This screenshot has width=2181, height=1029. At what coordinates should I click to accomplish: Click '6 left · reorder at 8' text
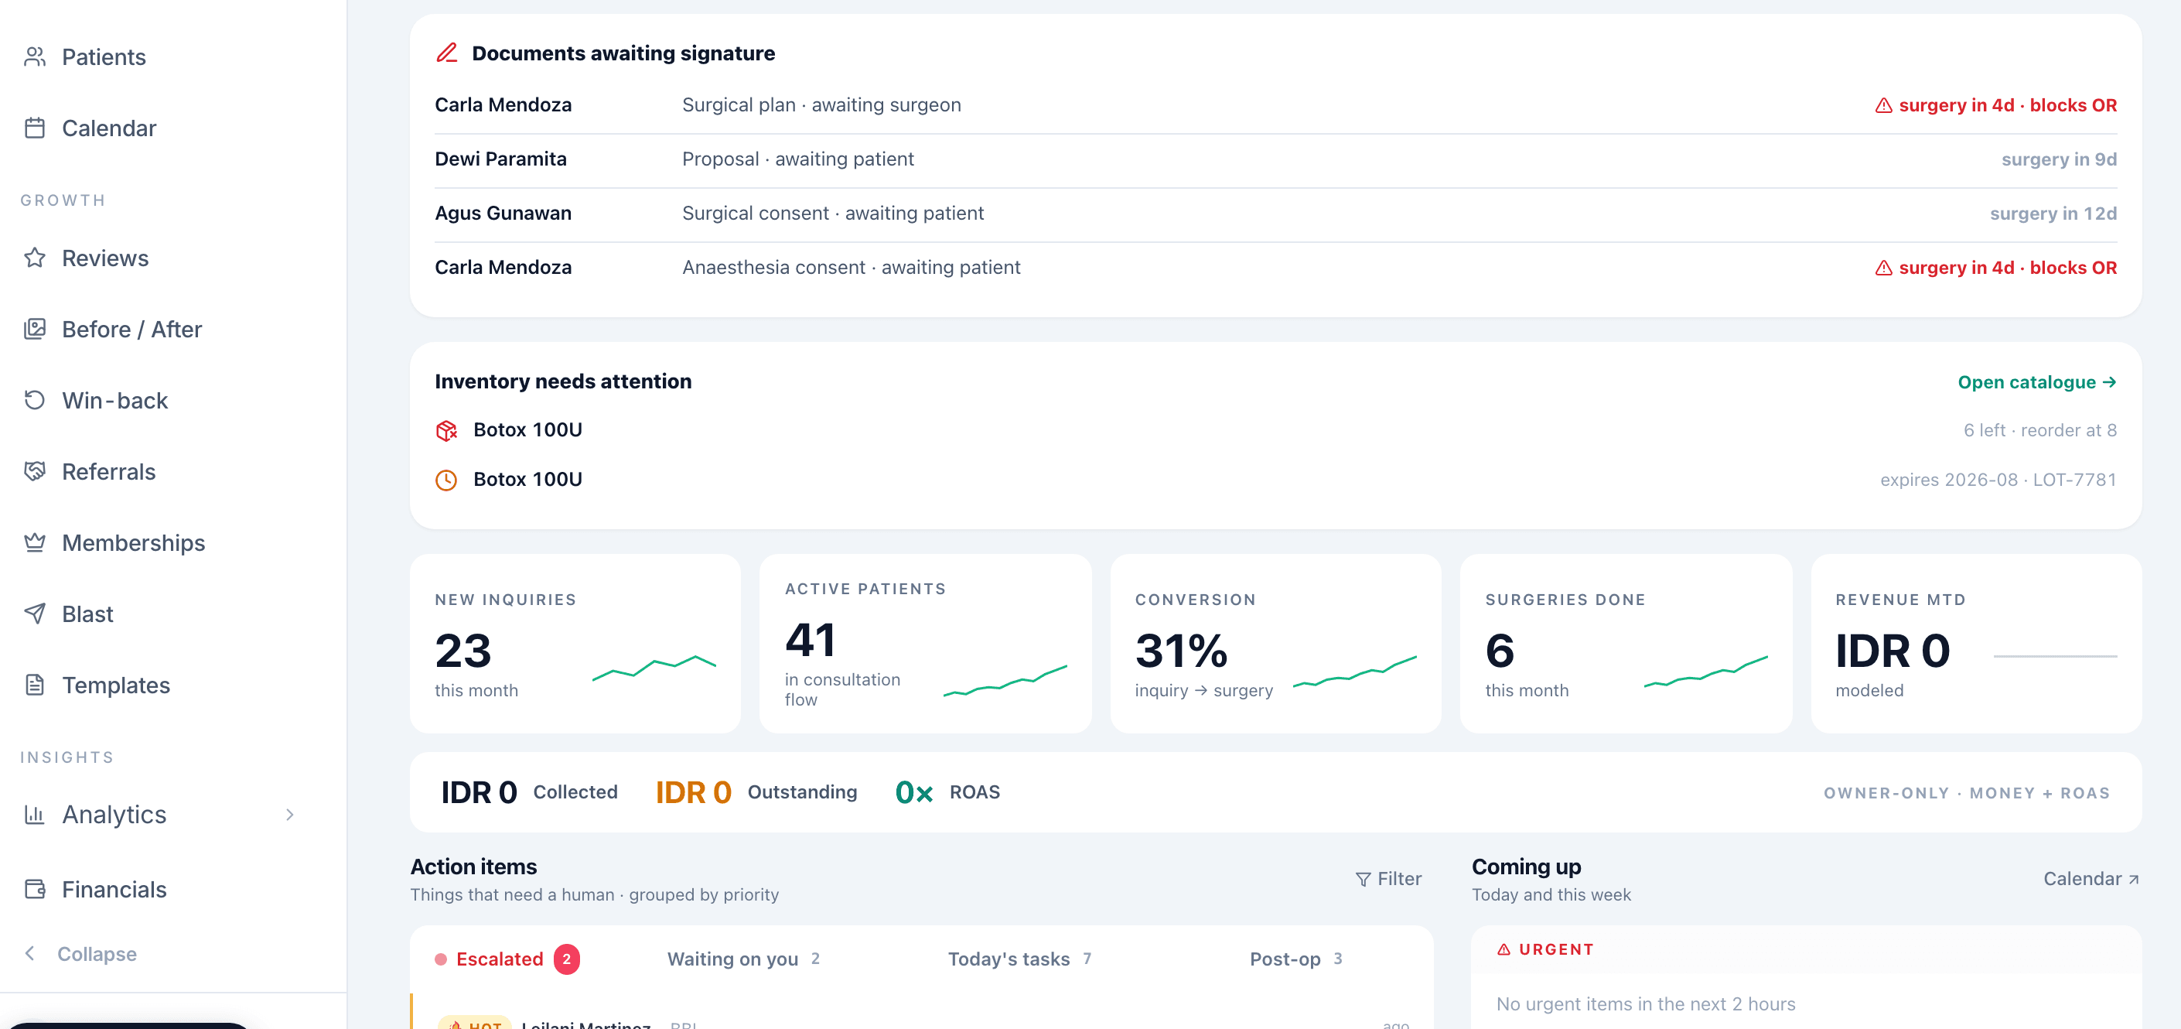(x=2039, y=430)
